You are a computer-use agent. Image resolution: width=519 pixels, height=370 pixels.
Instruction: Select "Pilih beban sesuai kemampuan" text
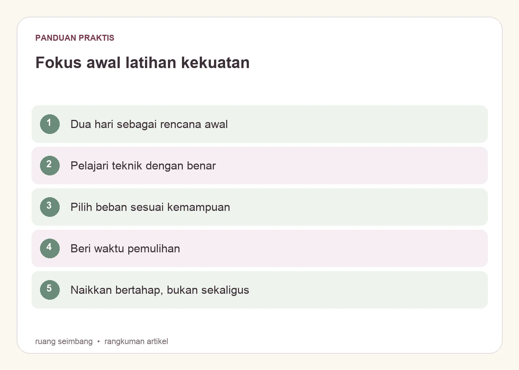(150, 207)
